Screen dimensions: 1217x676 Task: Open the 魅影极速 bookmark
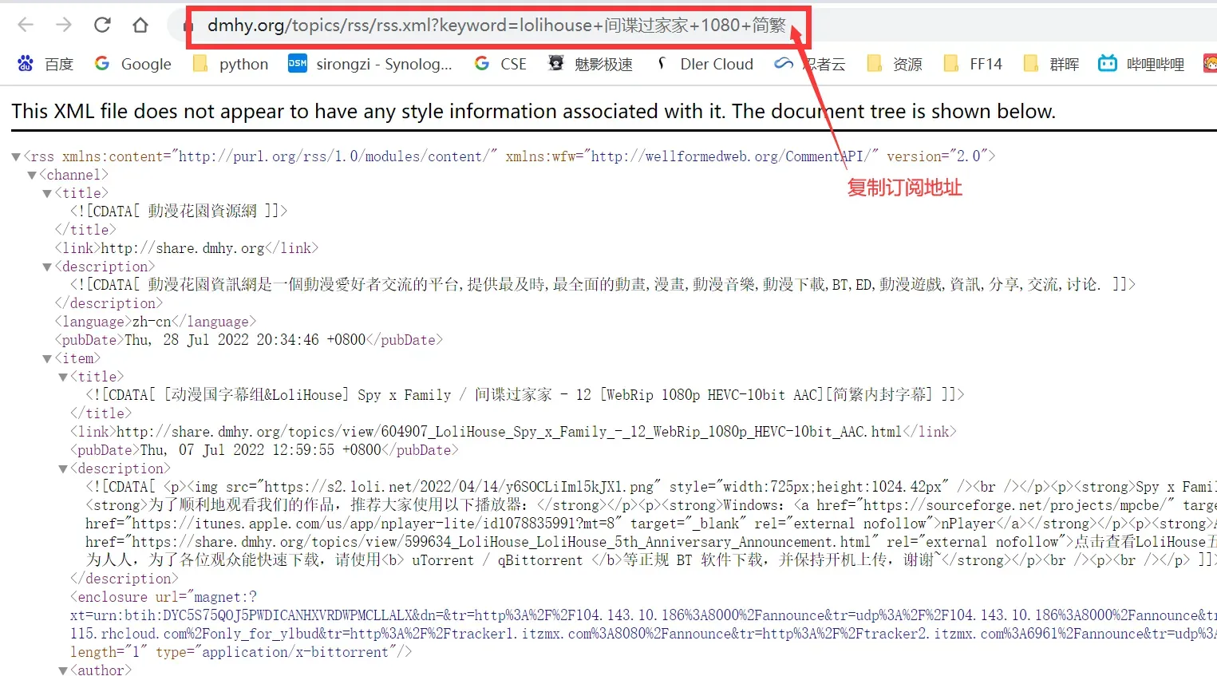point(591,64)
